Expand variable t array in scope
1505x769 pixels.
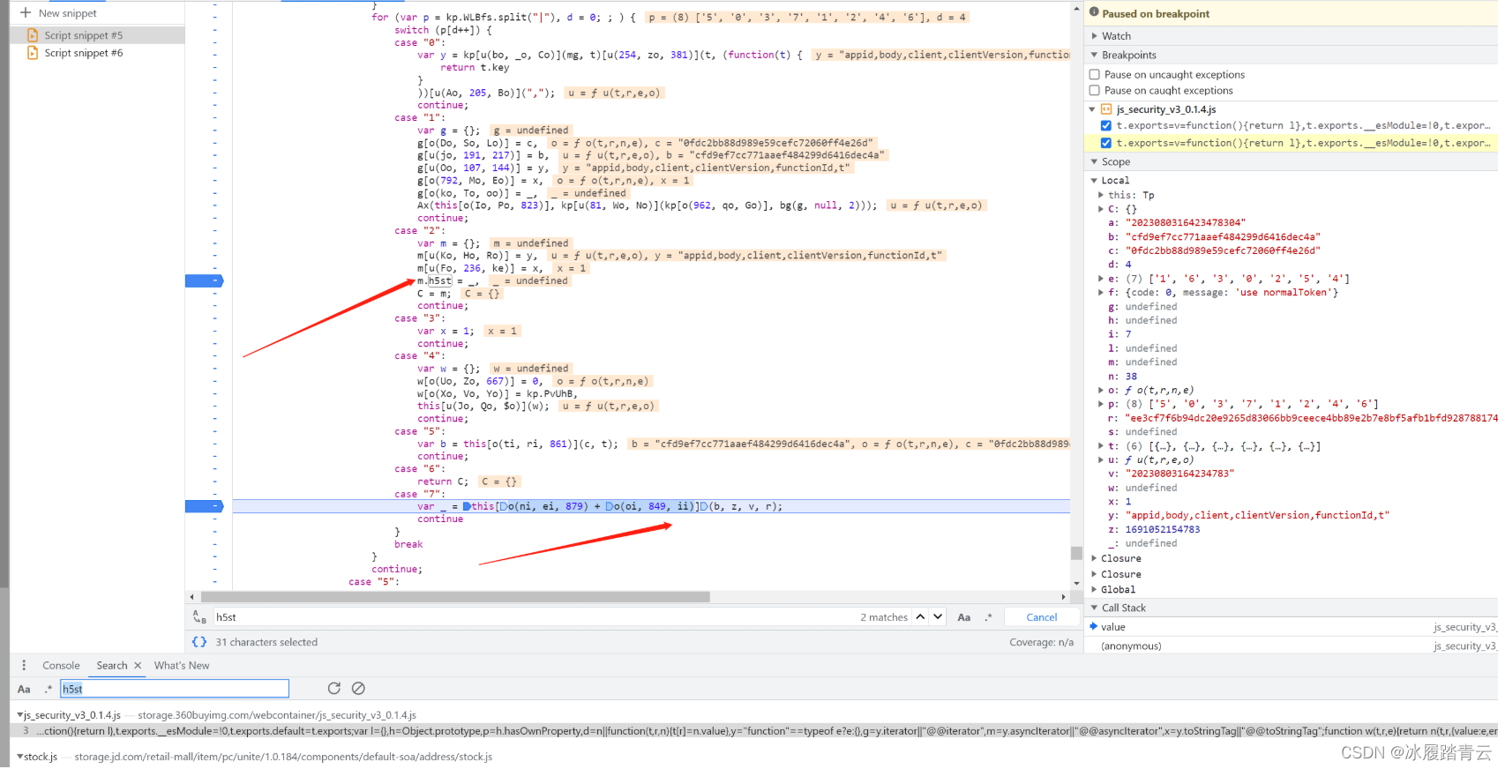tap(1101, 447)
